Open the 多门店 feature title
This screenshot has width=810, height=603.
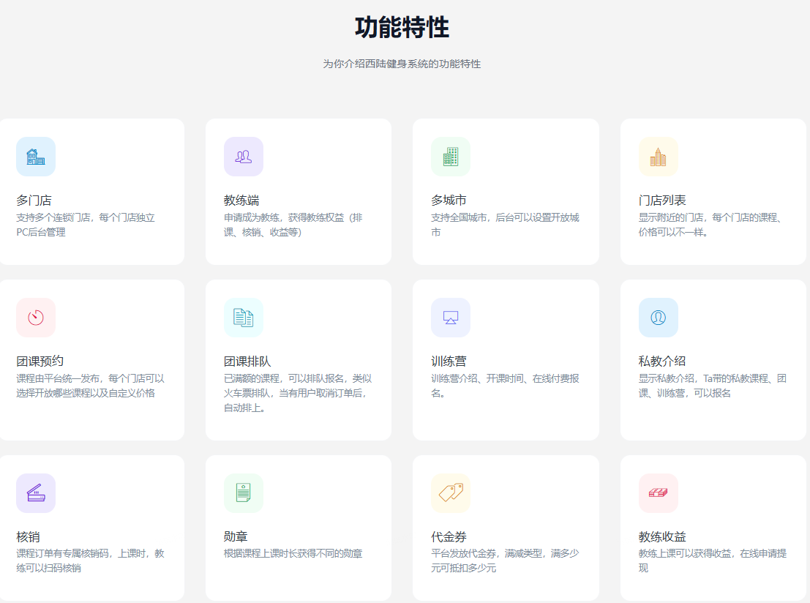point(34,201)
